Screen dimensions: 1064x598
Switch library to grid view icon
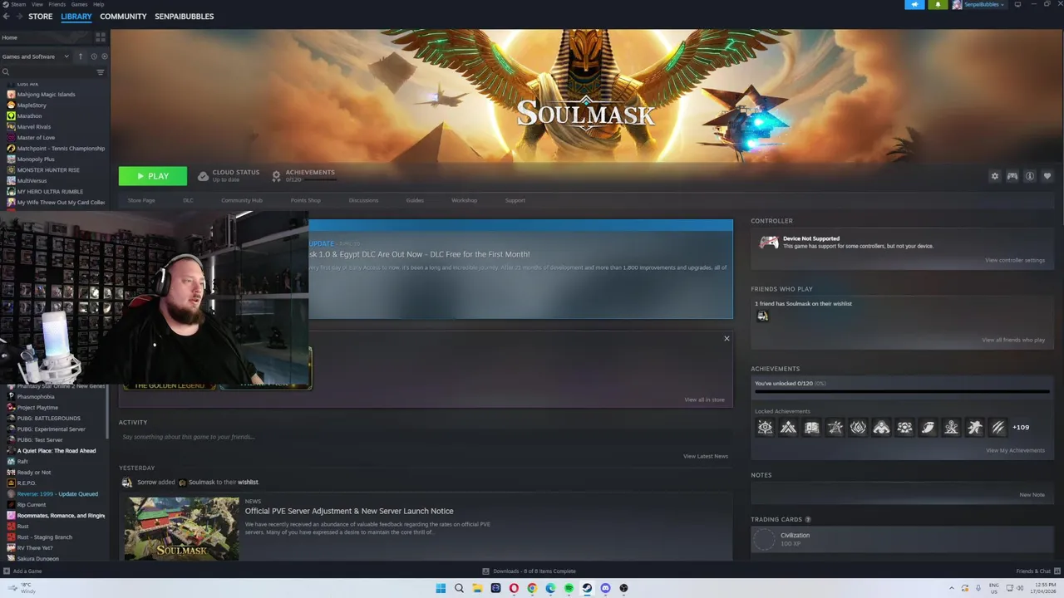pos(101,37)
